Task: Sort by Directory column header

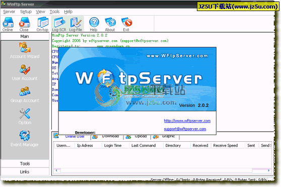Action: [x=177, y=145]
